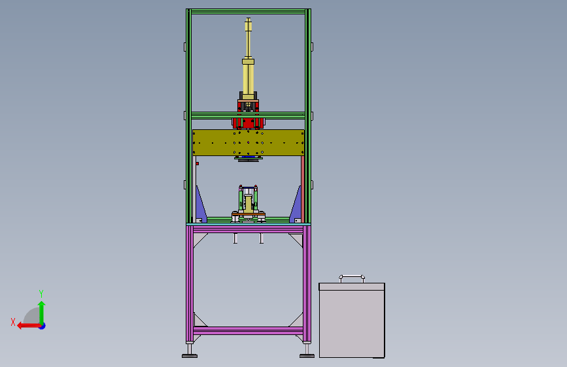This screenshot has height=367, width=567.
Task: Select the cyan tabletop plate
Action: pyautogui.click(x=248, y=225)
